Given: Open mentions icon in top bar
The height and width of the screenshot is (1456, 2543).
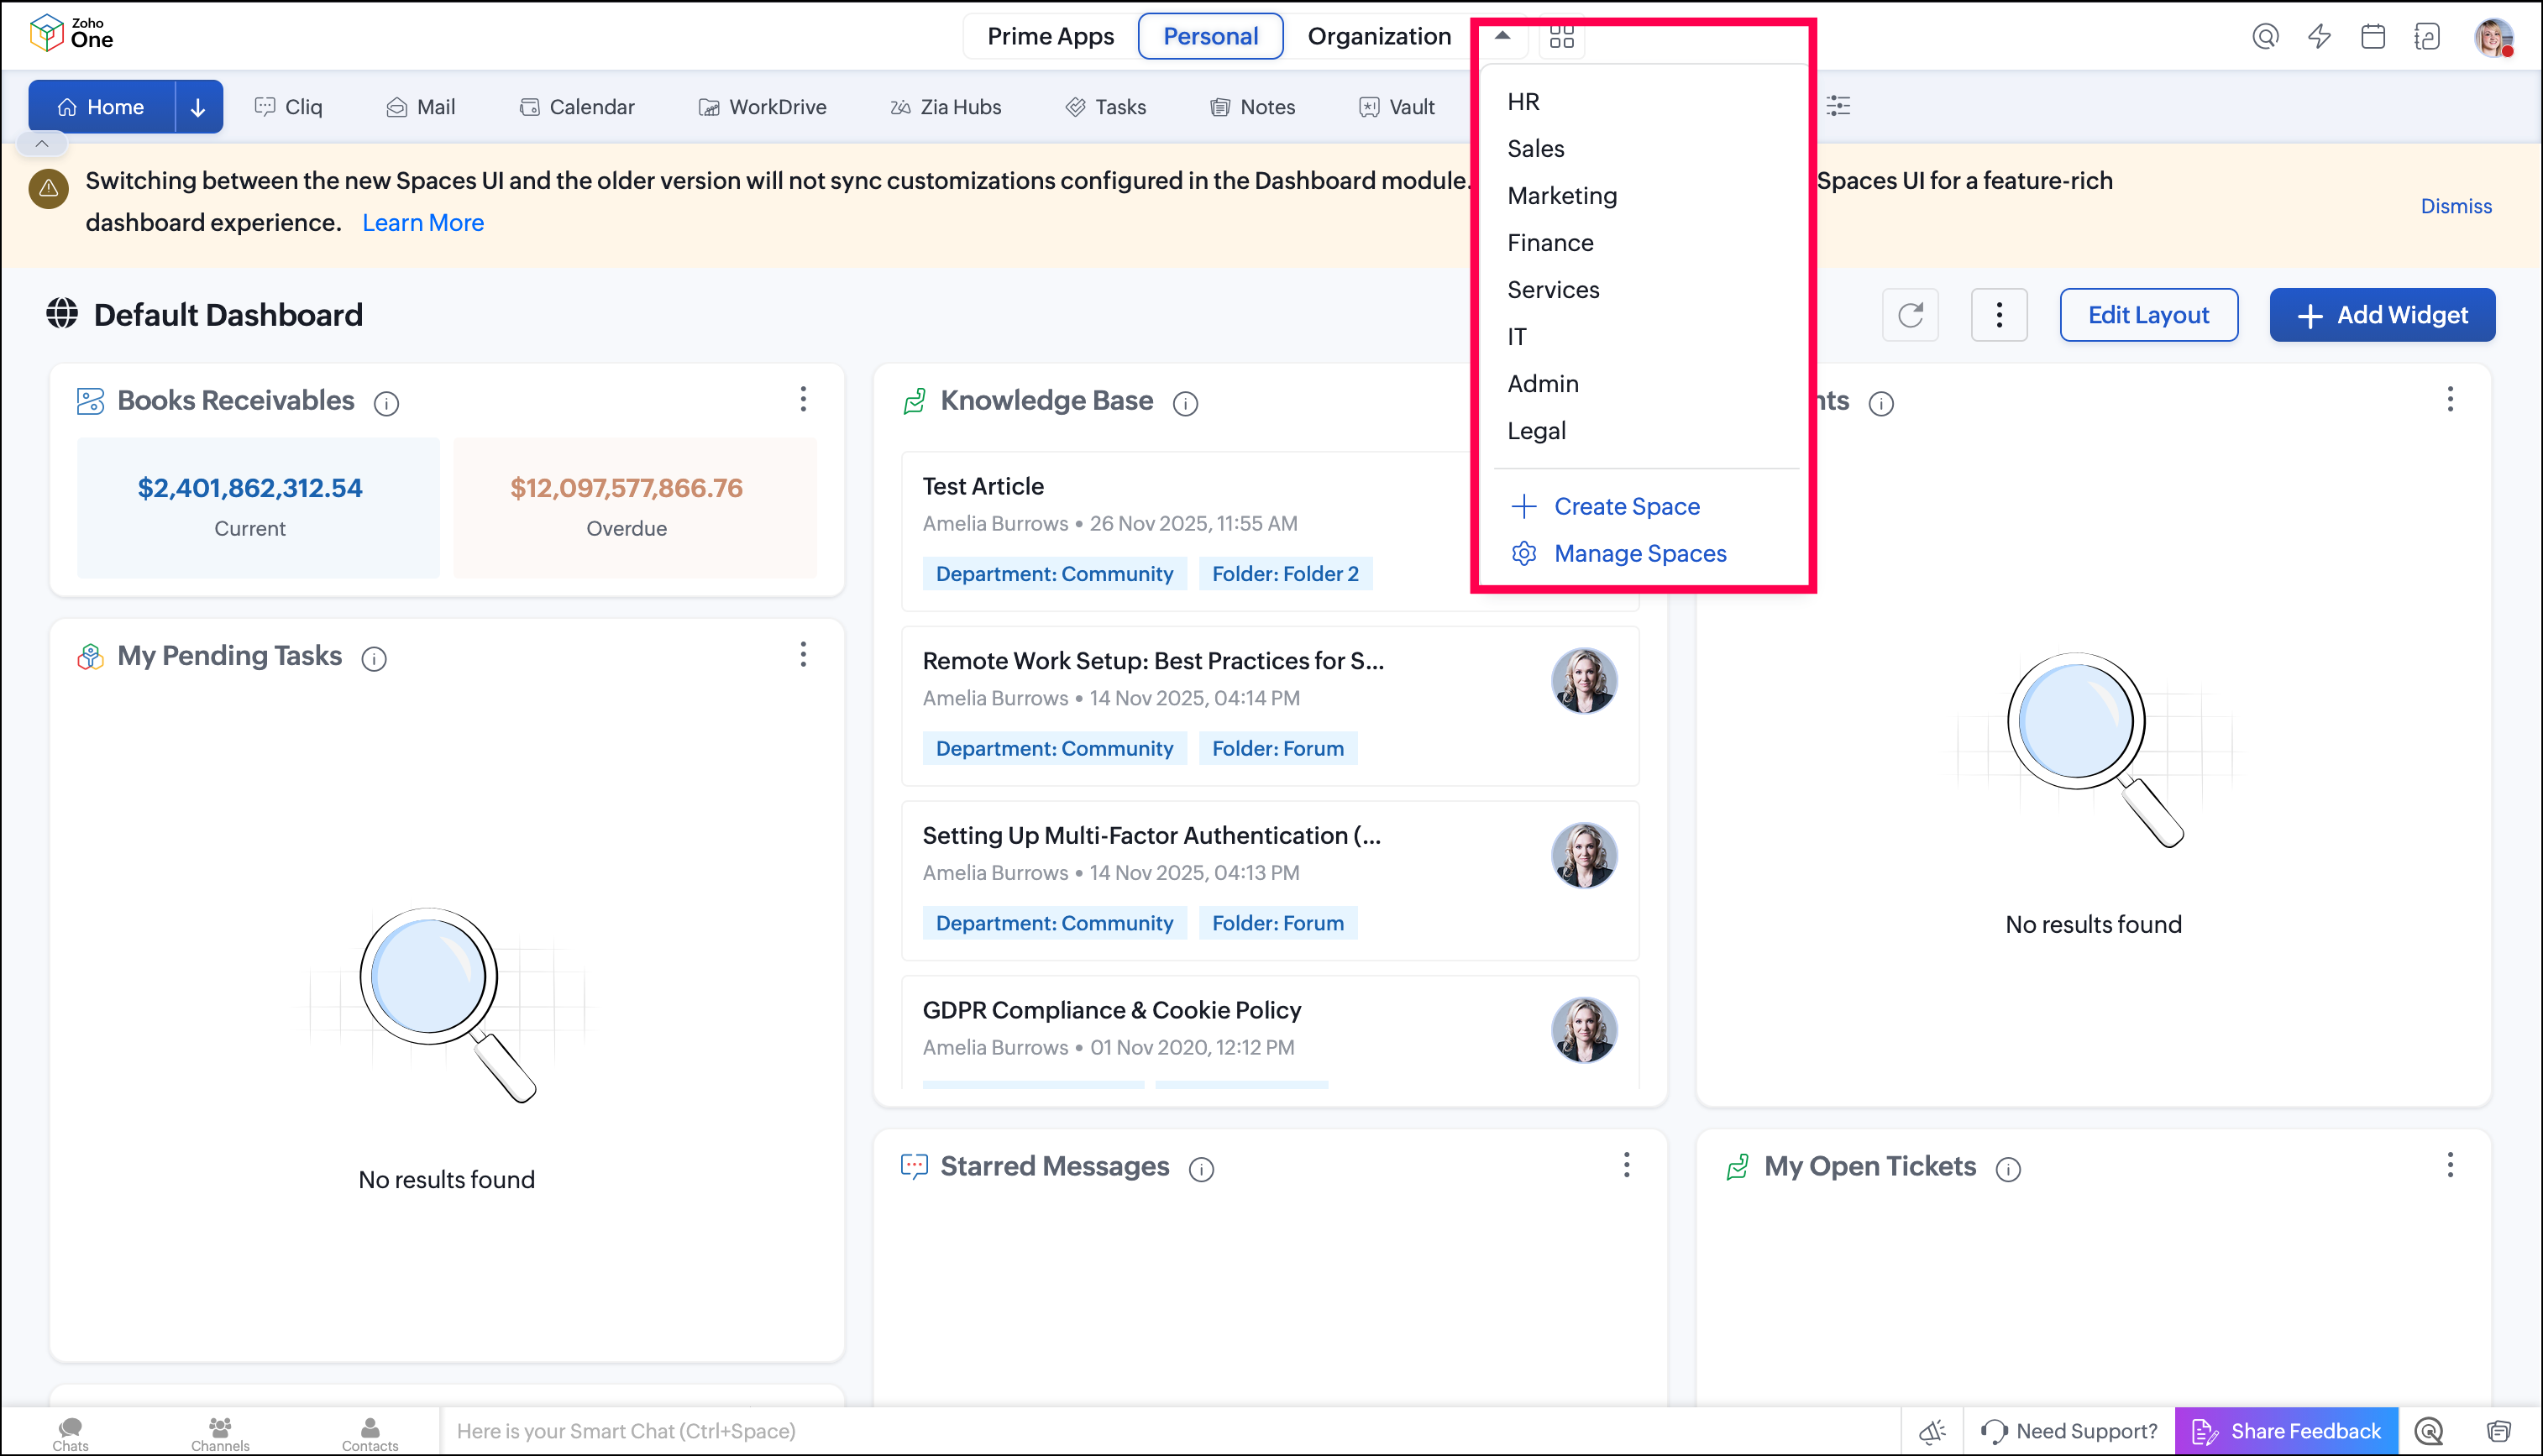Looking at the screenshot, I should click(x=2265, y=37).
